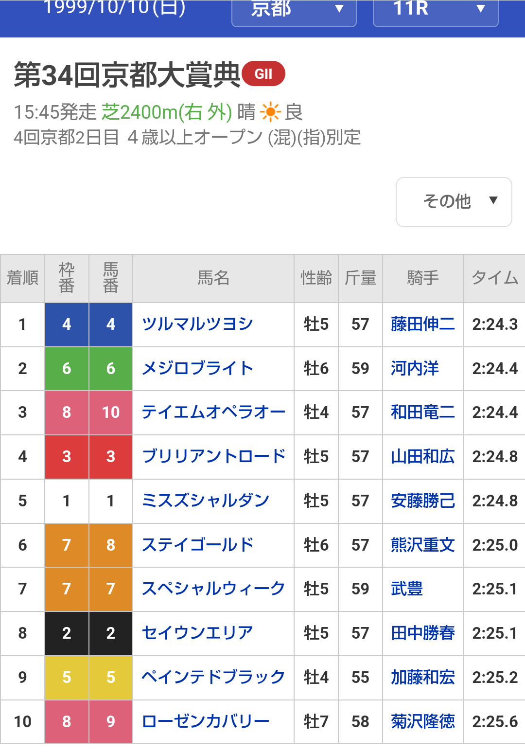Open jockey 和田竜二 profile link
The width and height of the screenshot is (525, 753).
(x=423, y=412)
